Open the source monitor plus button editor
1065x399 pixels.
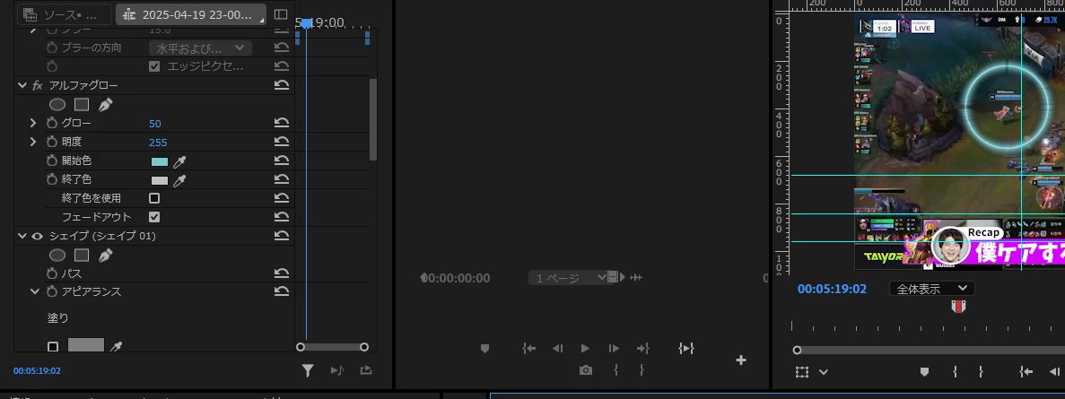point(741,360)
